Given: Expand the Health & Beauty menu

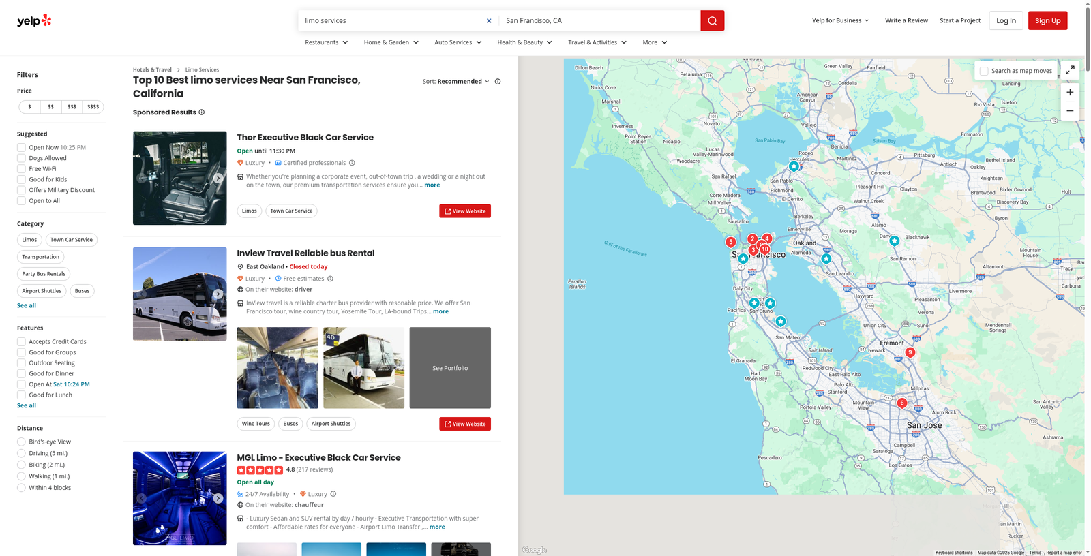Looking at the screenshot, I should 525,42.
